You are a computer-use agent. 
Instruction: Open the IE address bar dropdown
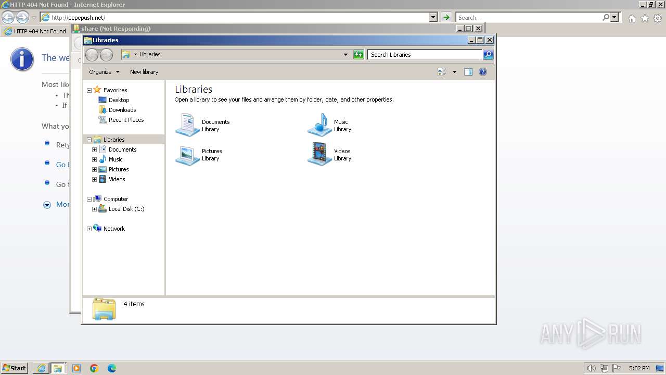coord(433,17)
